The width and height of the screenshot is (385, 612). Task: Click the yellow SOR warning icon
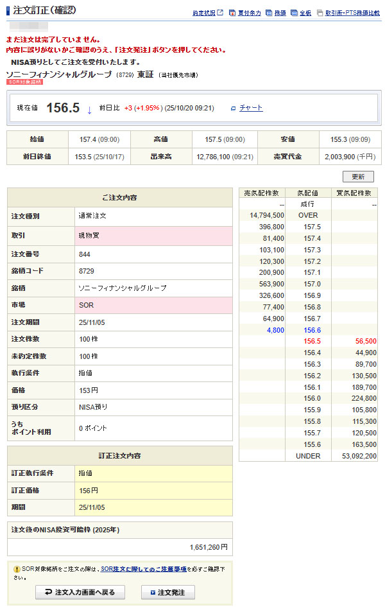[17, 569]
